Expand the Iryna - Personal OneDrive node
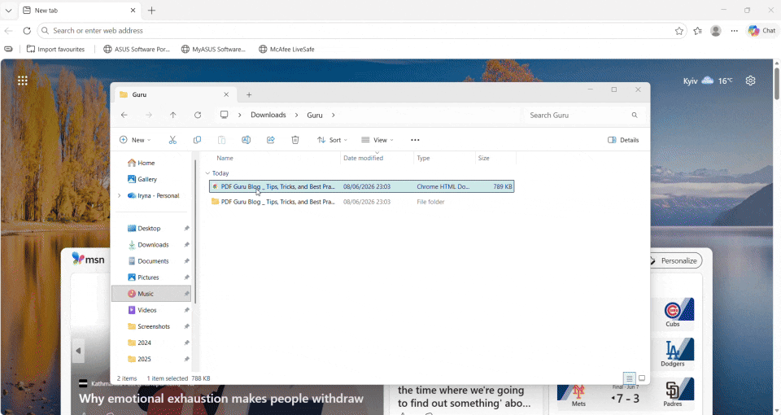 coord(119,196)
